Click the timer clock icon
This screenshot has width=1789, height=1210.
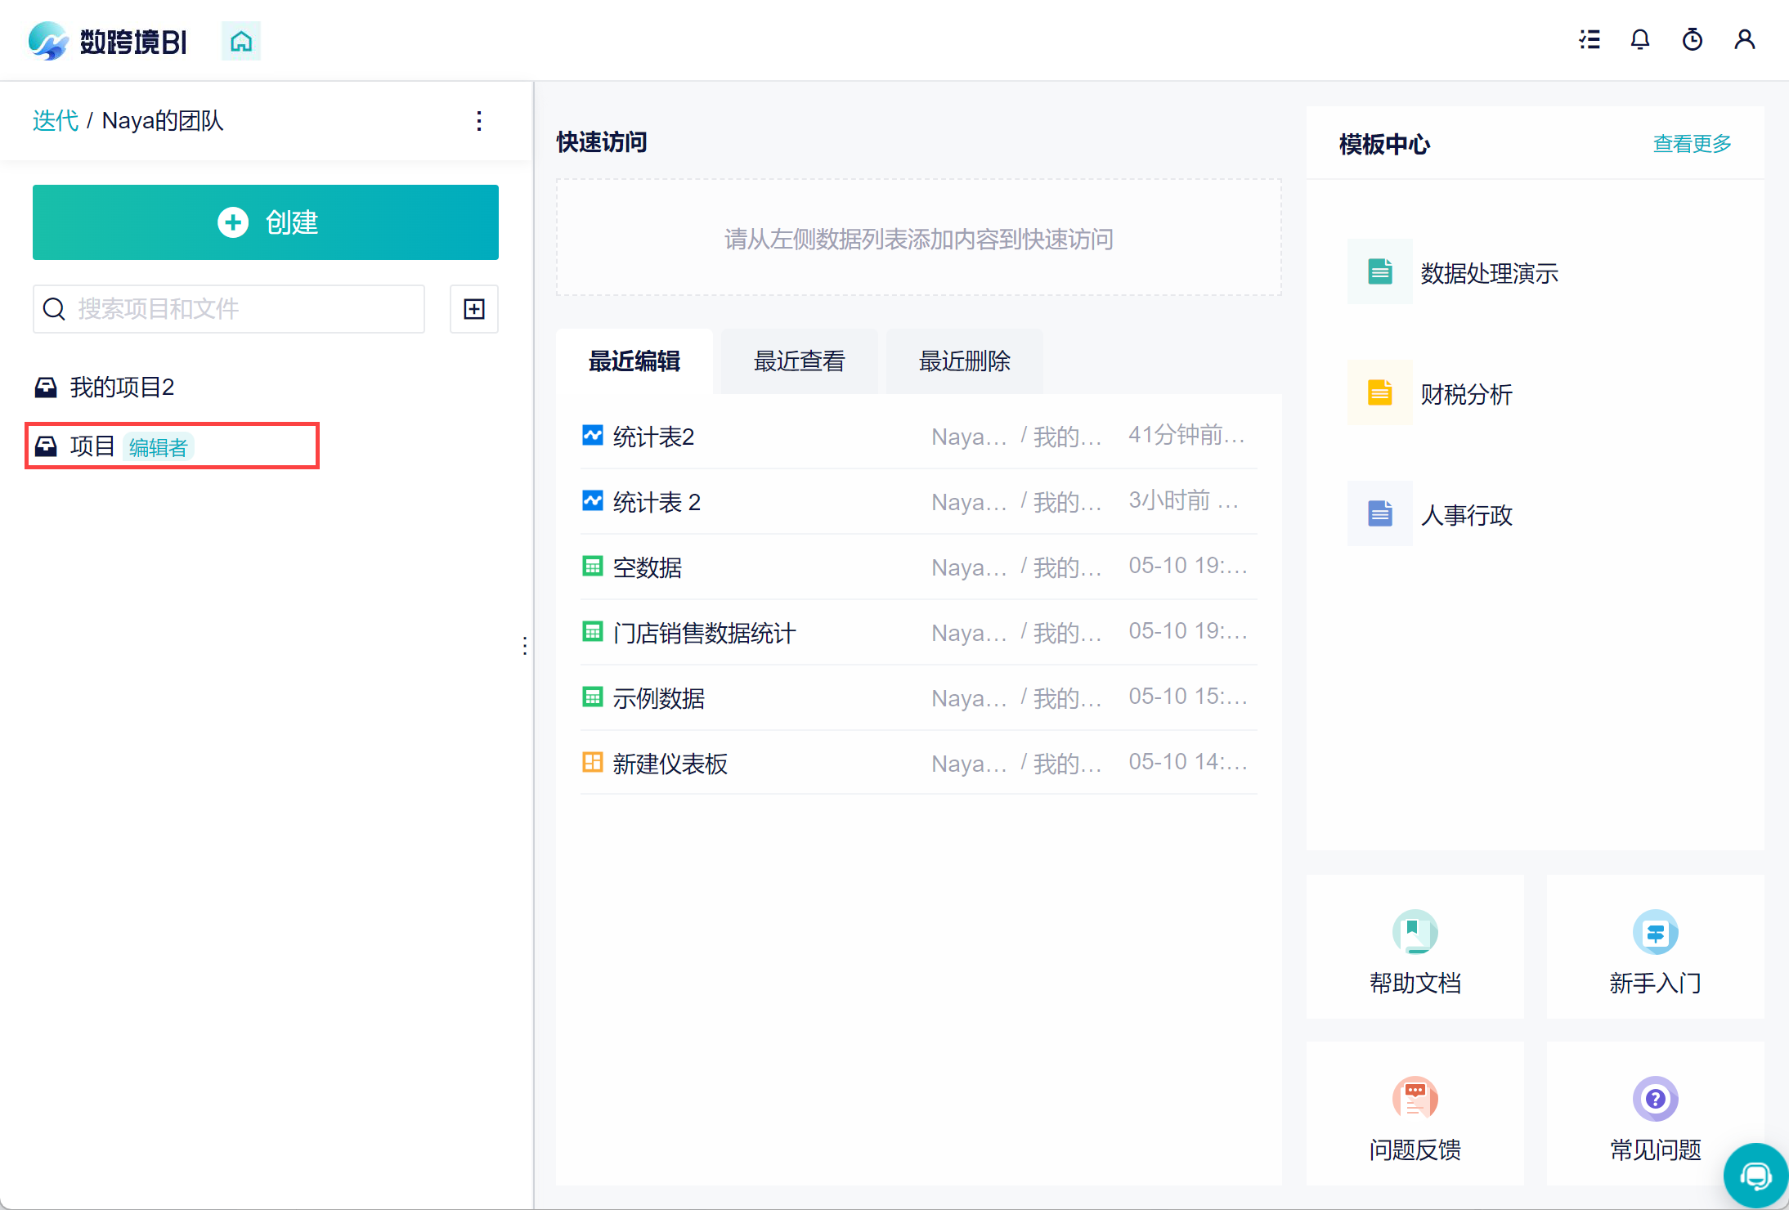click(1693, 39)
